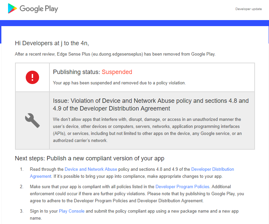Click the paragraph starting 'We don't allow apps'
Viewport: 269px width, 224px height.
click(147, 130)
